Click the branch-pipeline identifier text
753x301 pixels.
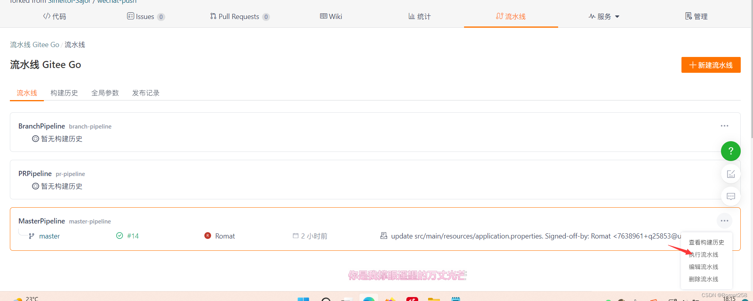point(90,127)
